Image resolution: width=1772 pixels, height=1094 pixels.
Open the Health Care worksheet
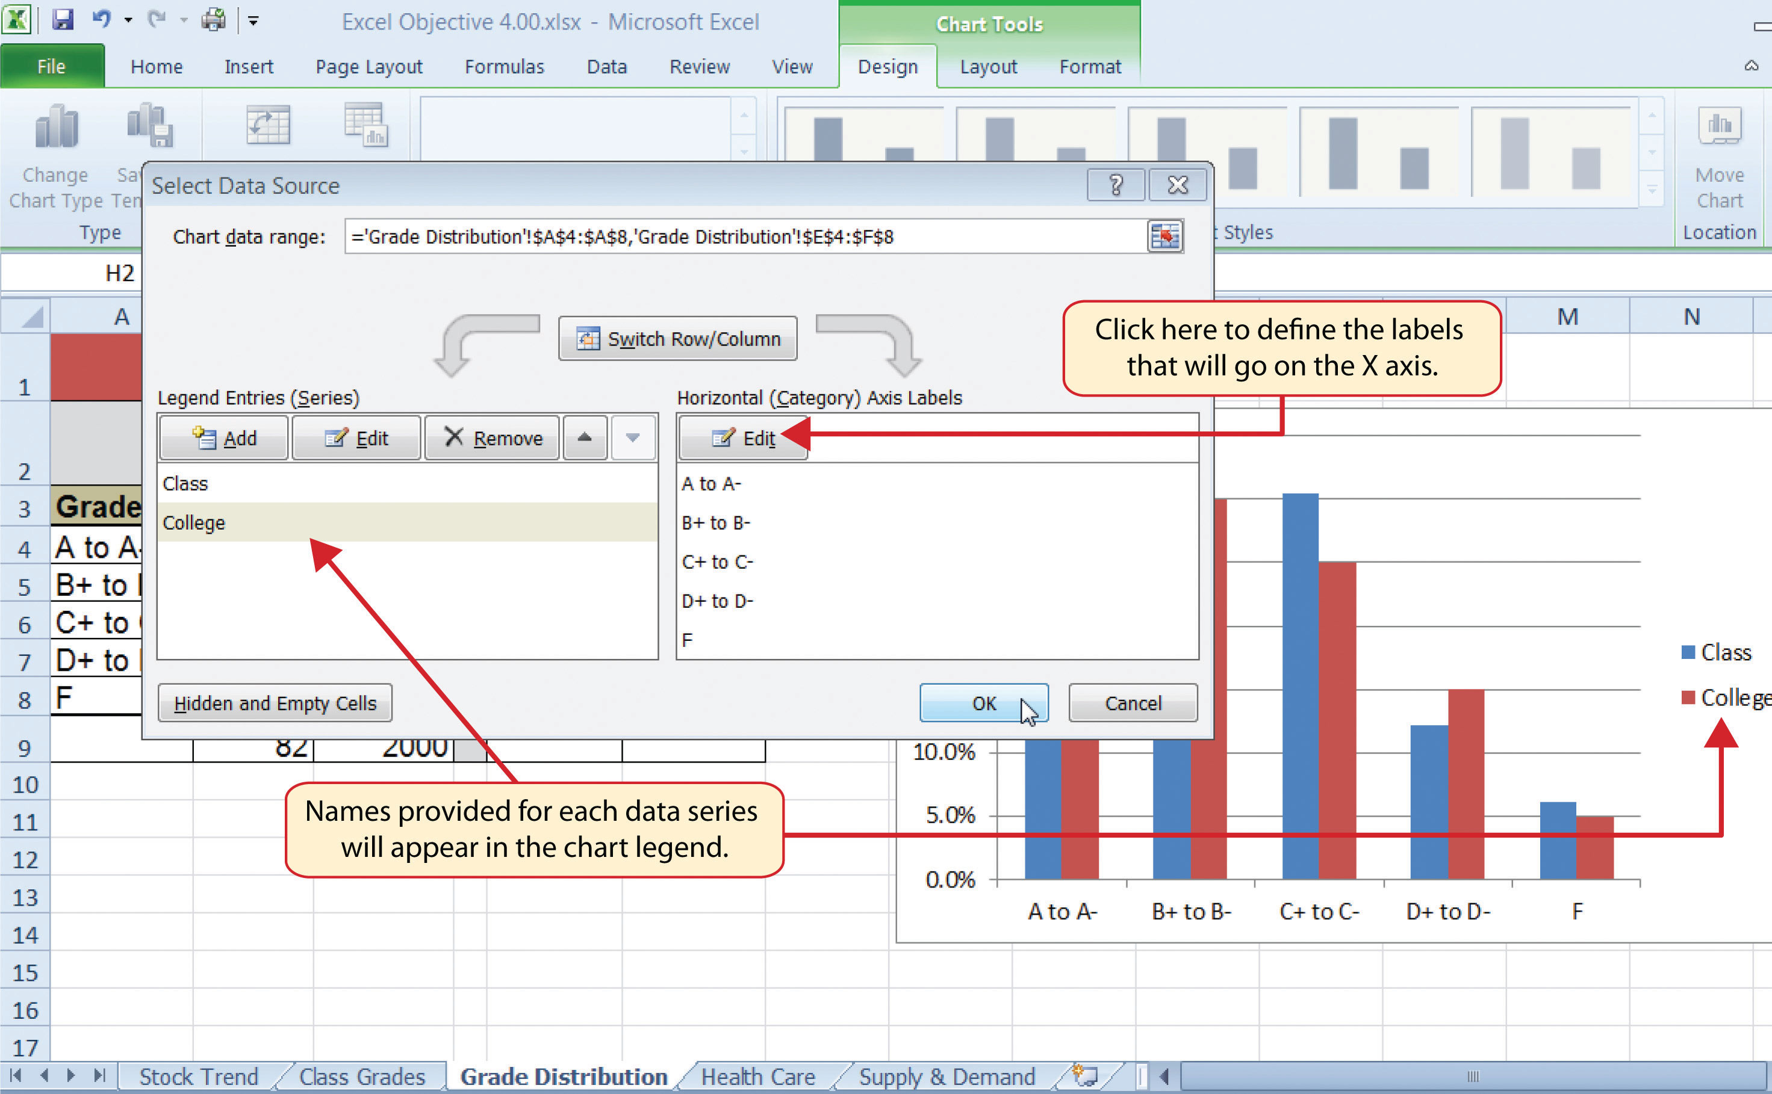click(757, 1076)
